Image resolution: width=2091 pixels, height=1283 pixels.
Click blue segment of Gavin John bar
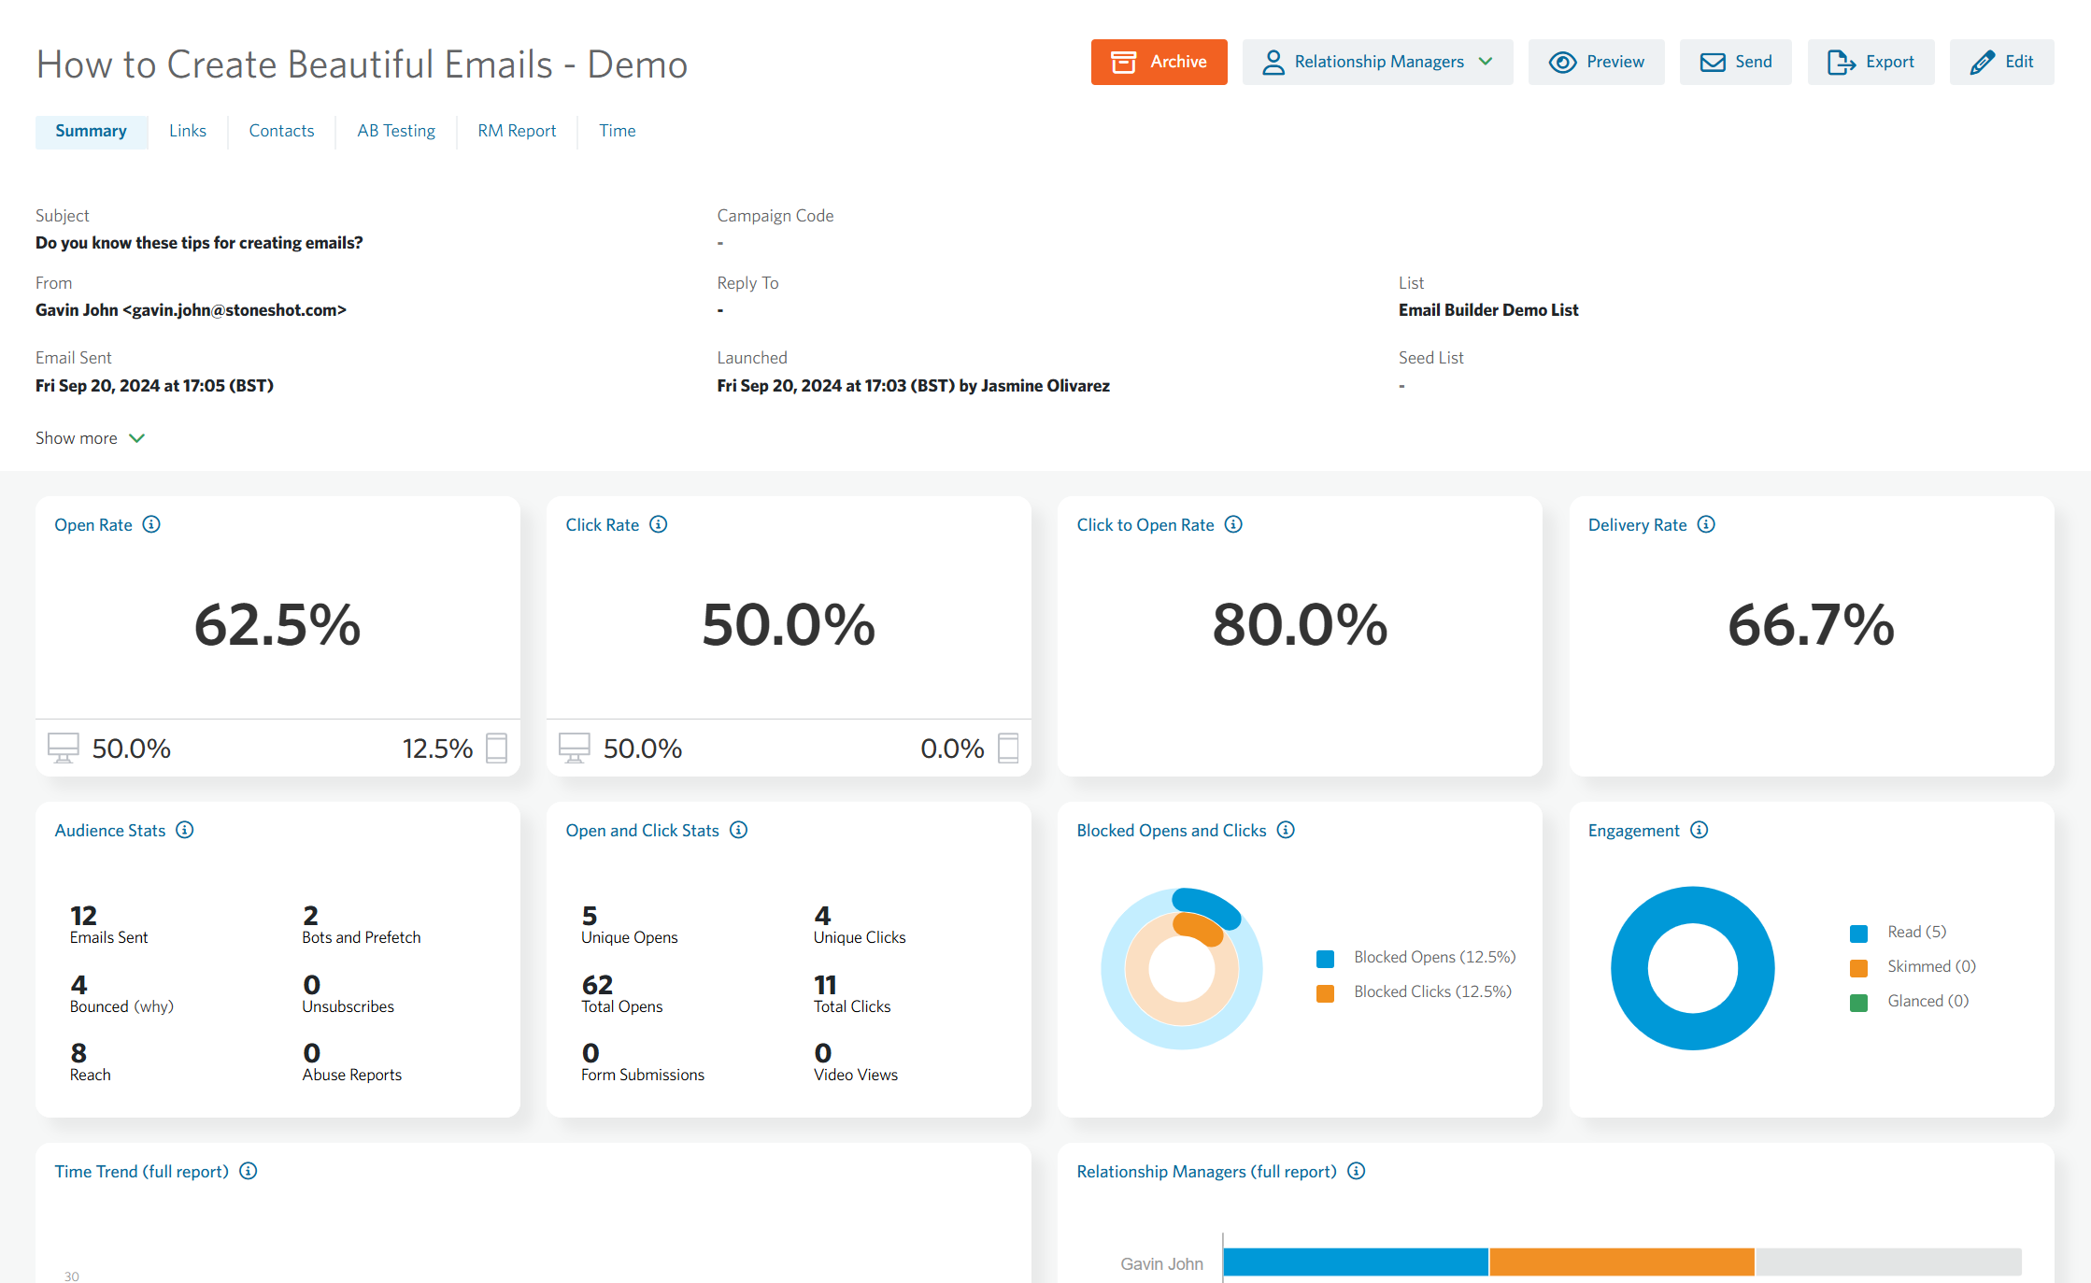[x=1356, y=1262]
